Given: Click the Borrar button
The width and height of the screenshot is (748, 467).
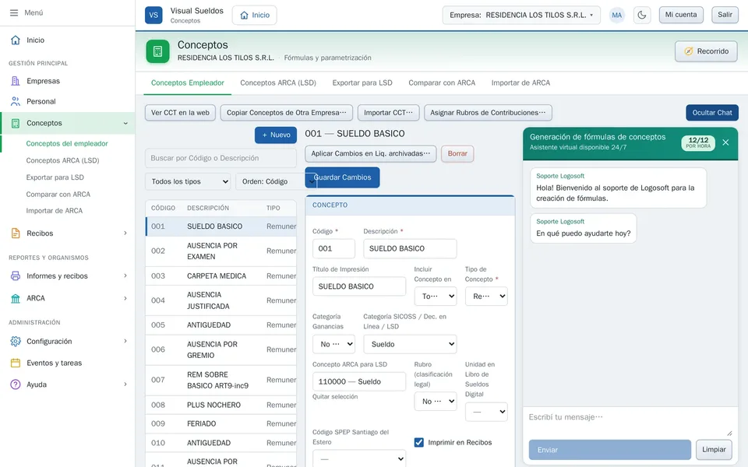Looking at the screenshot, I should (457, 153).
